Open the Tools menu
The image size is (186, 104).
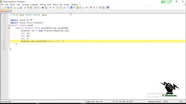pos(49,5)
